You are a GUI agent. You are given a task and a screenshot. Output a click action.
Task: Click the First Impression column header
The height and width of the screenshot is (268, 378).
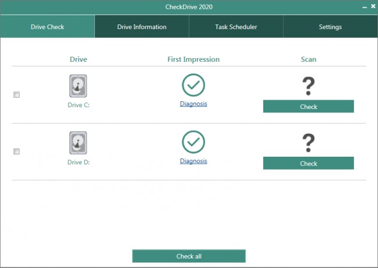tap(193, 59)
